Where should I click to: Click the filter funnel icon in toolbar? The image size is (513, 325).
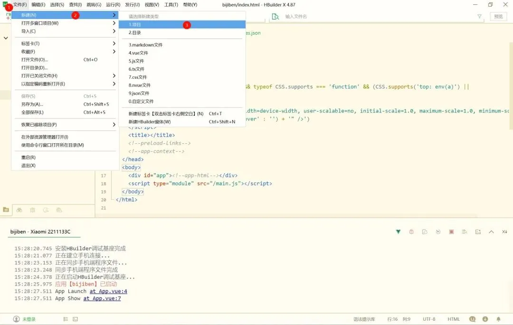479,16
